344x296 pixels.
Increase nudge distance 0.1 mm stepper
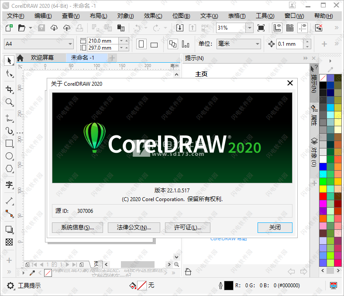tap(307, 41)
